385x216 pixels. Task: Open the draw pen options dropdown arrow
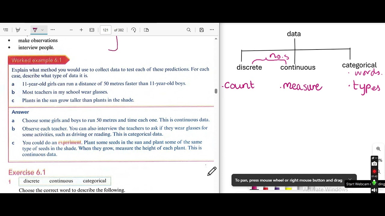pos(42,30)
